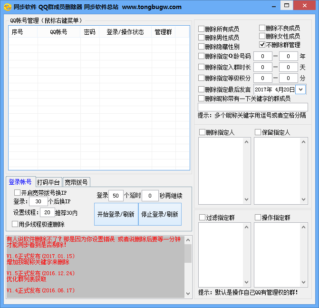319x308 pixels.
Task: Click the 序号 column header
Action: point(23,32)
